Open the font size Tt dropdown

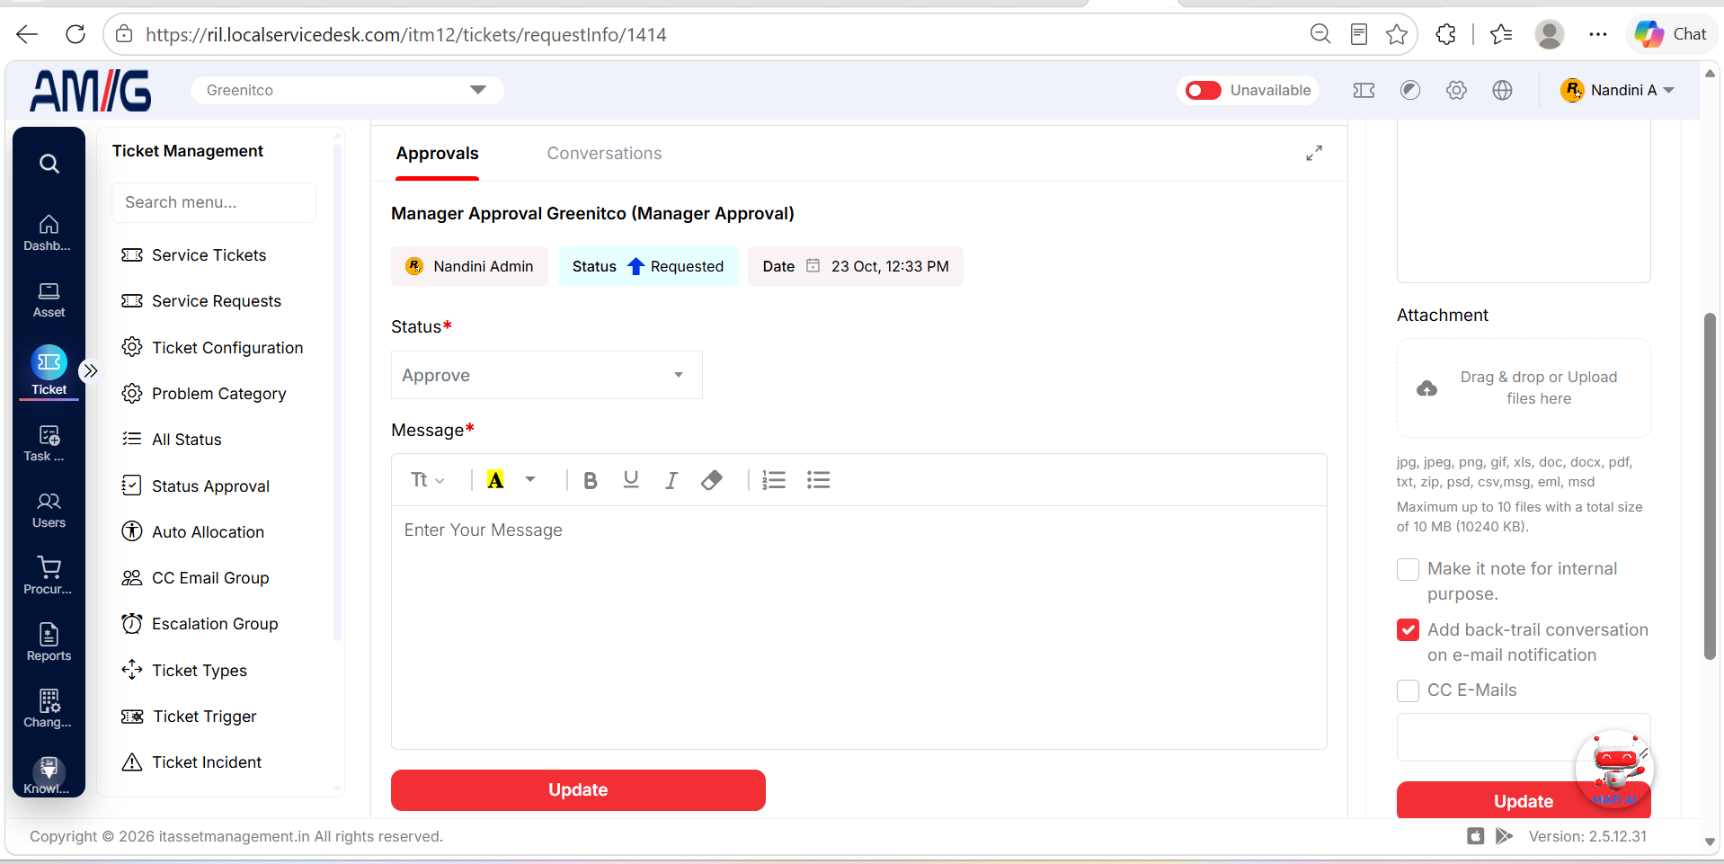click(428, 480)
